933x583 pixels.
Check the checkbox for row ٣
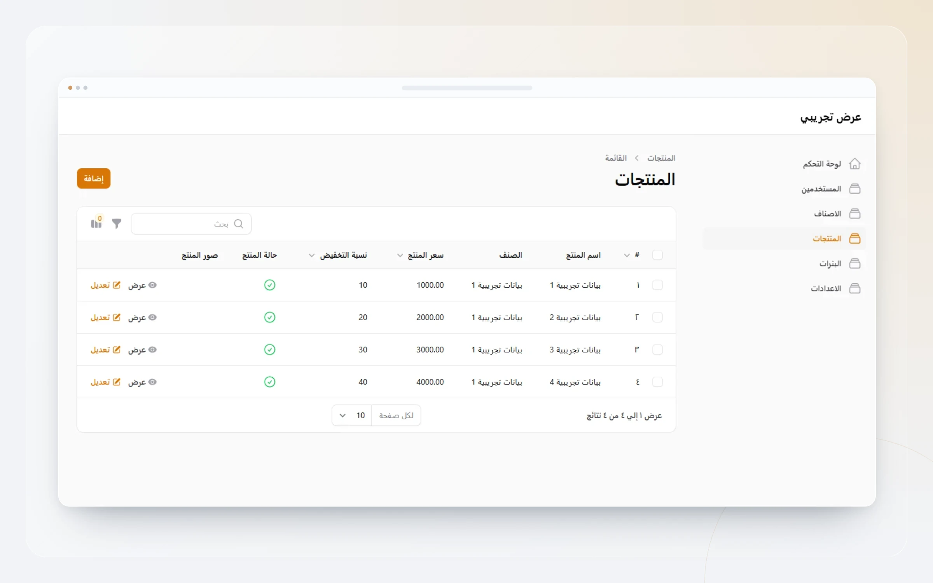pyautogui.click(x=657, y=349)
